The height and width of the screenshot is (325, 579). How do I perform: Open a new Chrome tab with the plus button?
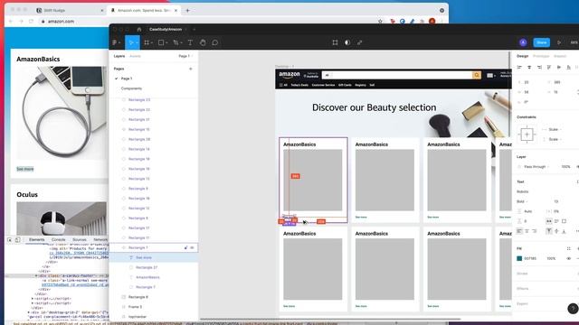187,10
